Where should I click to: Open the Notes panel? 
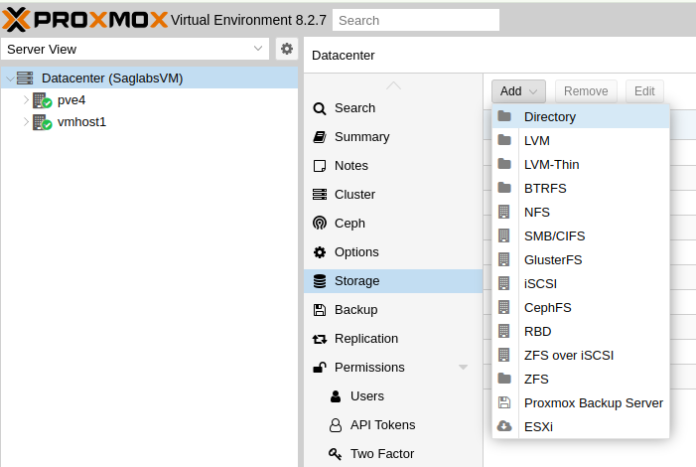[x=393, y=166]
